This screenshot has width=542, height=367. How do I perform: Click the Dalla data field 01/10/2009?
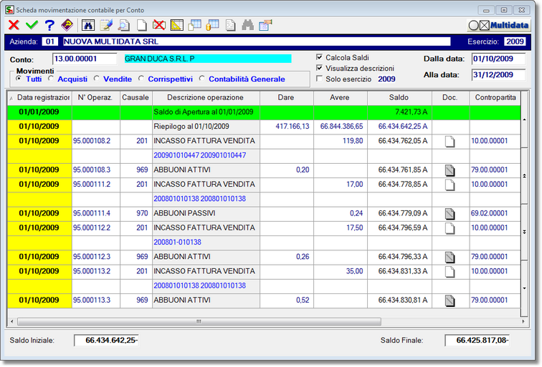[x=498, y=59]
